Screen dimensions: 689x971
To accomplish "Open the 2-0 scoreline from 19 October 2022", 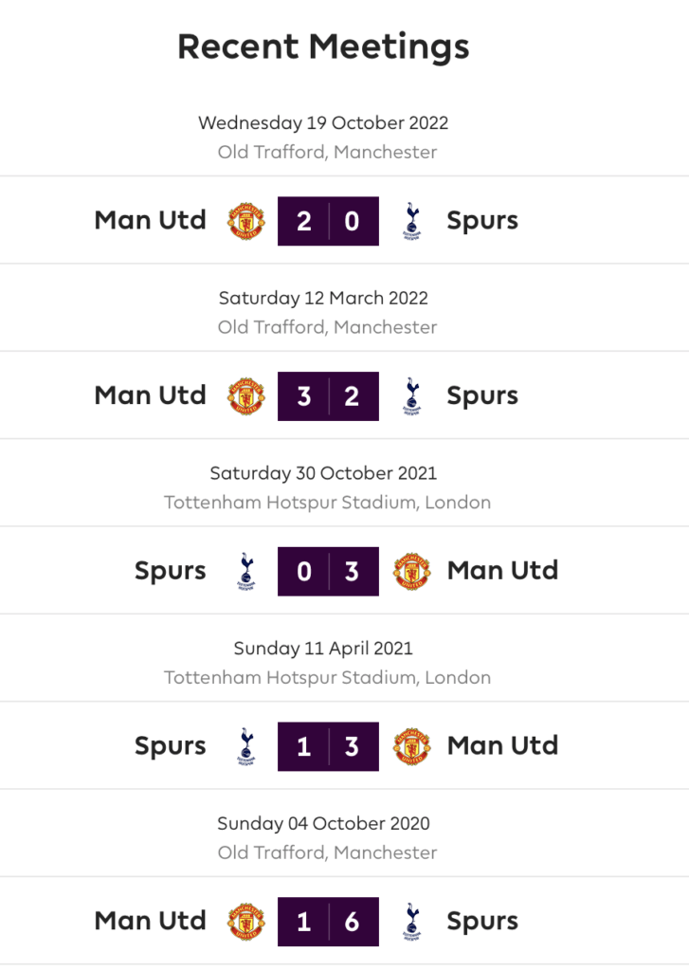I will tap(328, 221).
